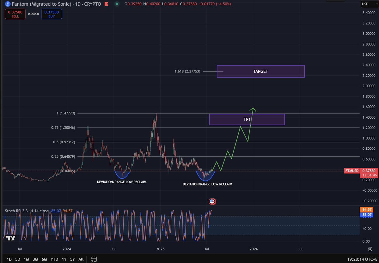
Task: Click the red flag icon beside CRYPTO
Action: coord(106,4)
